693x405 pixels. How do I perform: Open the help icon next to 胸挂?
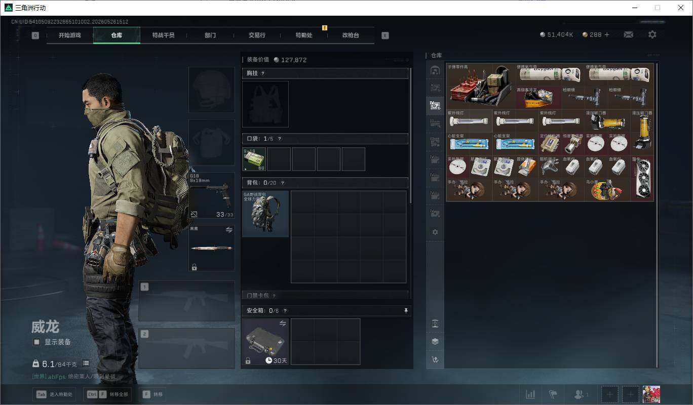262,73
